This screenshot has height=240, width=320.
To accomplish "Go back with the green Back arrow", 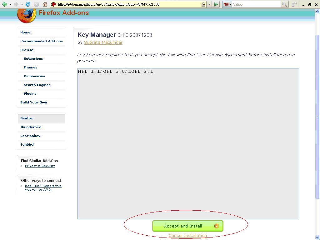I will pos(4,4).
